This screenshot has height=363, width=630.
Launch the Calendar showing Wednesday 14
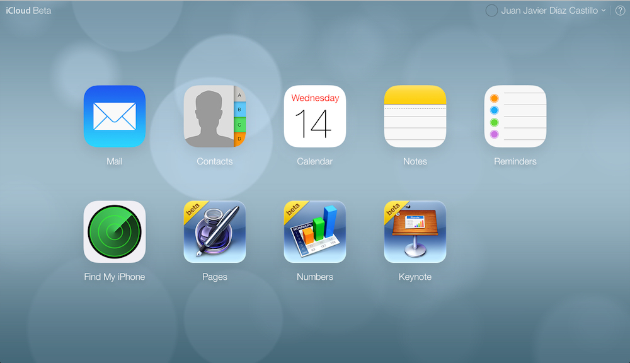coord(315,116)
